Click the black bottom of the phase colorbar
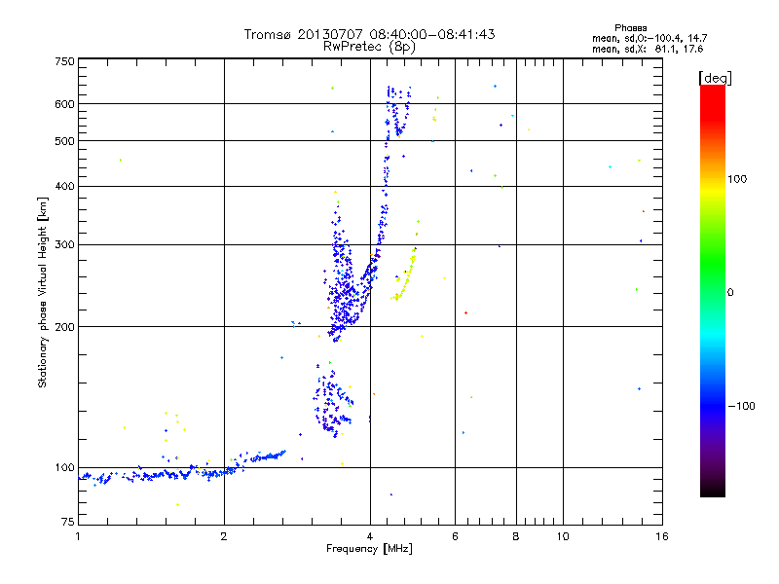 713,490
